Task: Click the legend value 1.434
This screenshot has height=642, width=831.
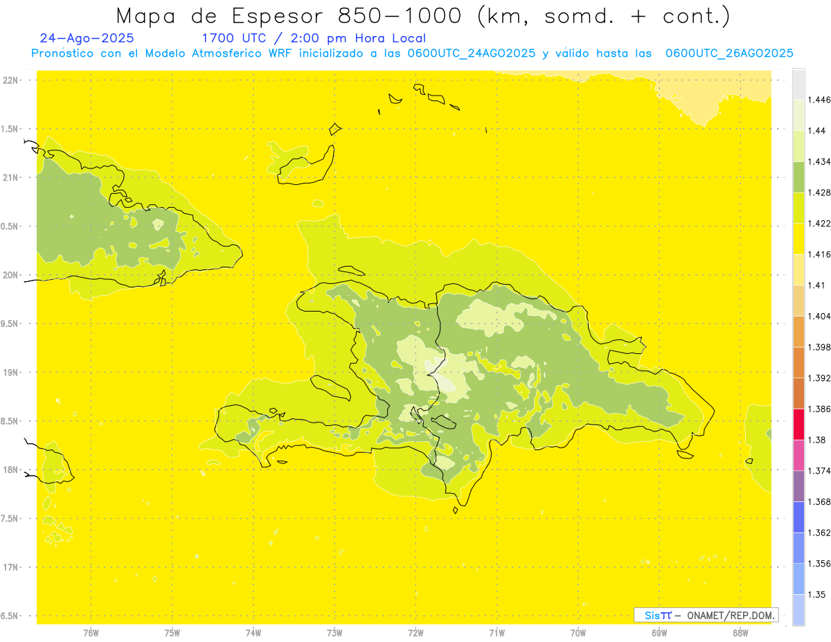Action: pyautogui.click(x=819, y=161)
